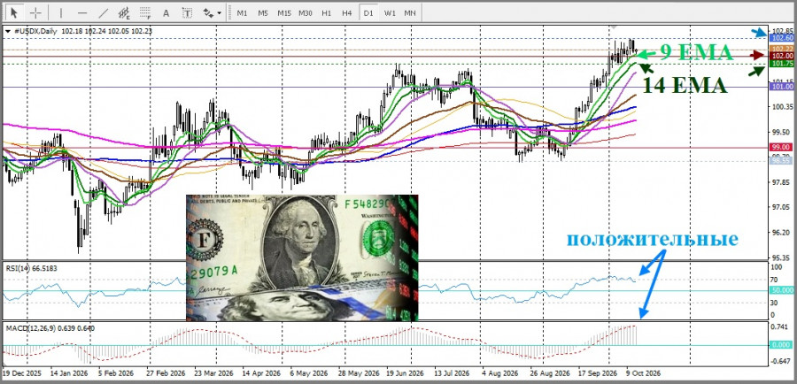Click the 100.35 price scale value
The height and width of the screenshot is (384, 797).
click(x=782, y=107)
